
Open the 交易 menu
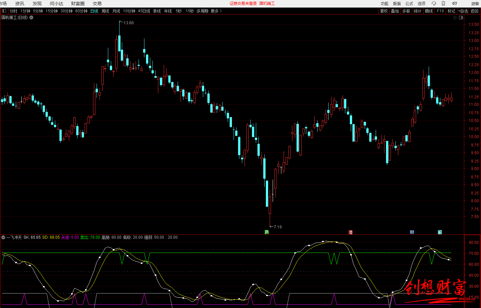(97, 4)
